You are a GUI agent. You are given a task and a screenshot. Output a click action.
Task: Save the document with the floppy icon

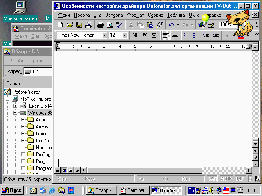pyautogui.click(x=79, y=25)
